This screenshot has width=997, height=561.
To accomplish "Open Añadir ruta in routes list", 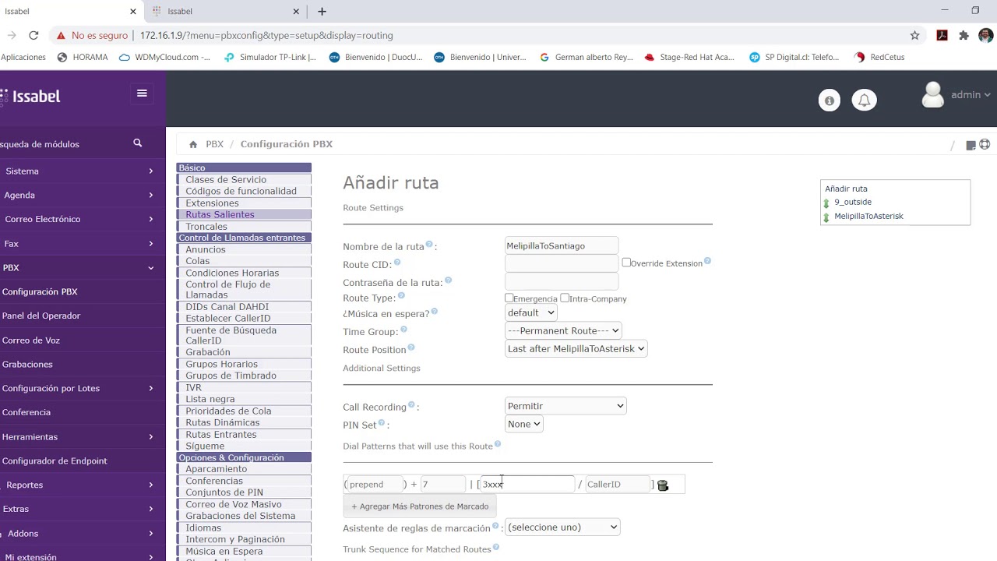I will [x=846, y=189].
